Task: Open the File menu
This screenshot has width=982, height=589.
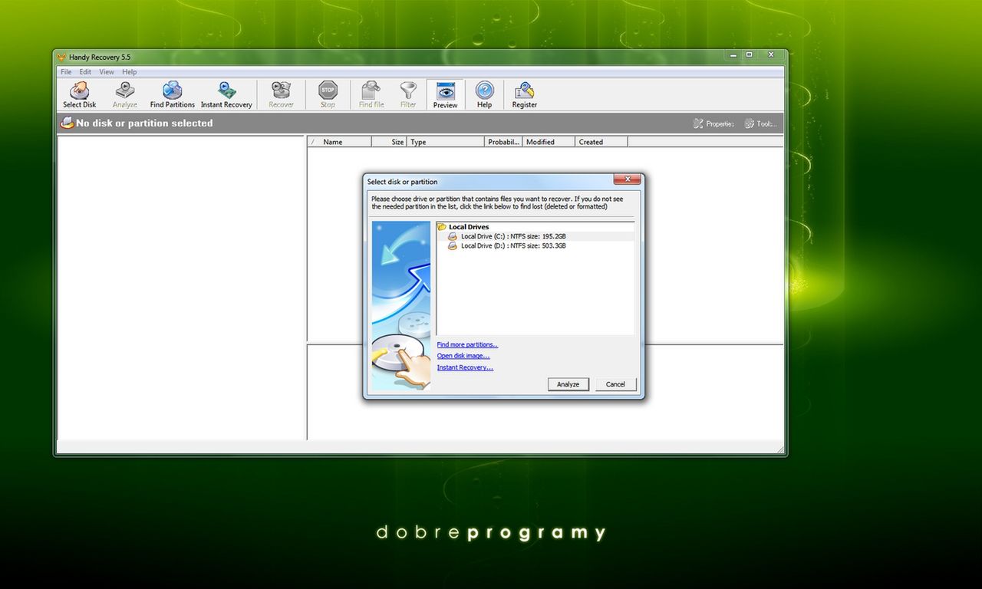Action: (x=66, y=72)
